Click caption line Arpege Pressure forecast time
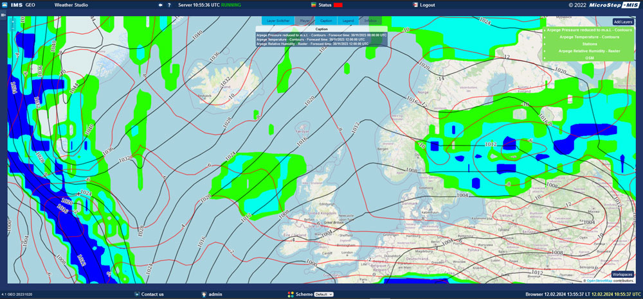Image resolution: width=643 pixels, height=299 pixels. tap(321, 35)
